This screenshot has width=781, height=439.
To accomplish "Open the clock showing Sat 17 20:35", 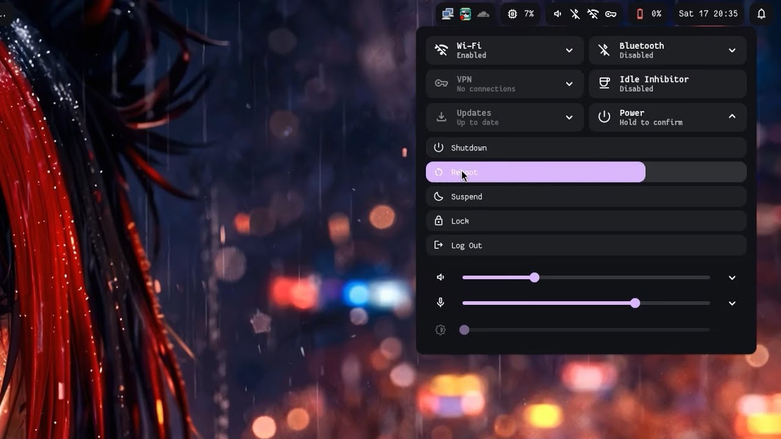I will (x=708, y=14).
